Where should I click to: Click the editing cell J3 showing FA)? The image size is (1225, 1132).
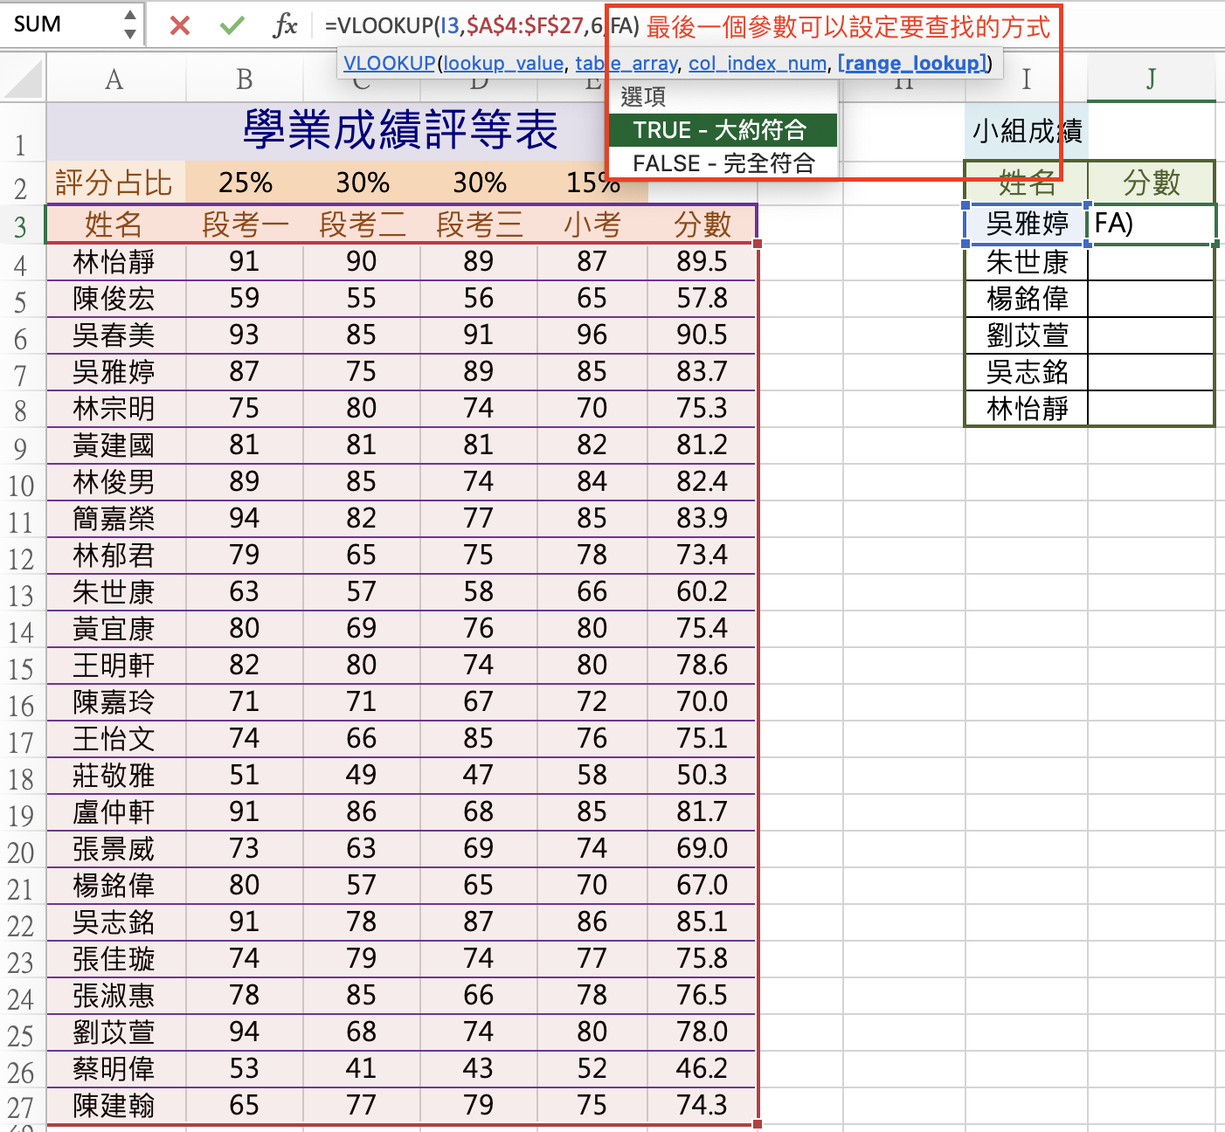click(x=1151, y=224)
